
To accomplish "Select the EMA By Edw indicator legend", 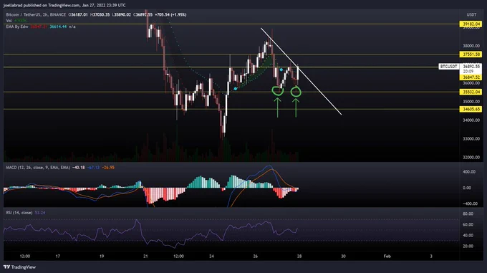I will [x=17, y=27].
